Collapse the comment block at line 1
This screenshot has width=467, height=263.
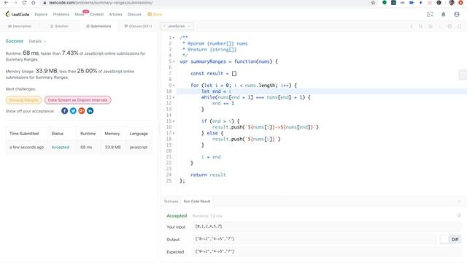coord(174,37)
